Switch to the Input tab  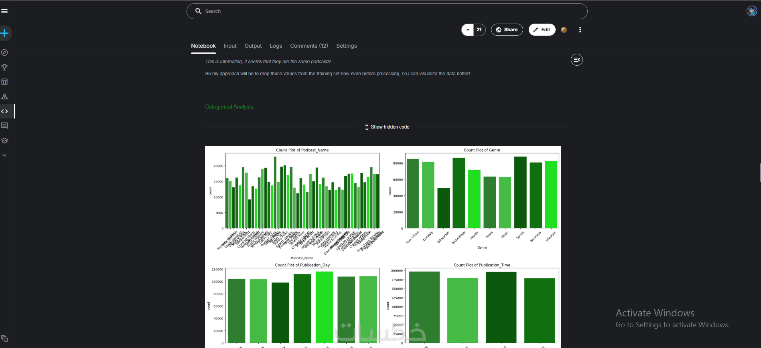230,46
